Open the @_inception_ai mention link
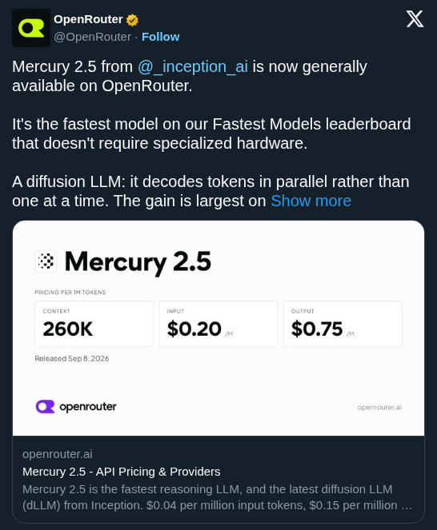The width and height of the screenshot is (437, 530). pos(193,66)
